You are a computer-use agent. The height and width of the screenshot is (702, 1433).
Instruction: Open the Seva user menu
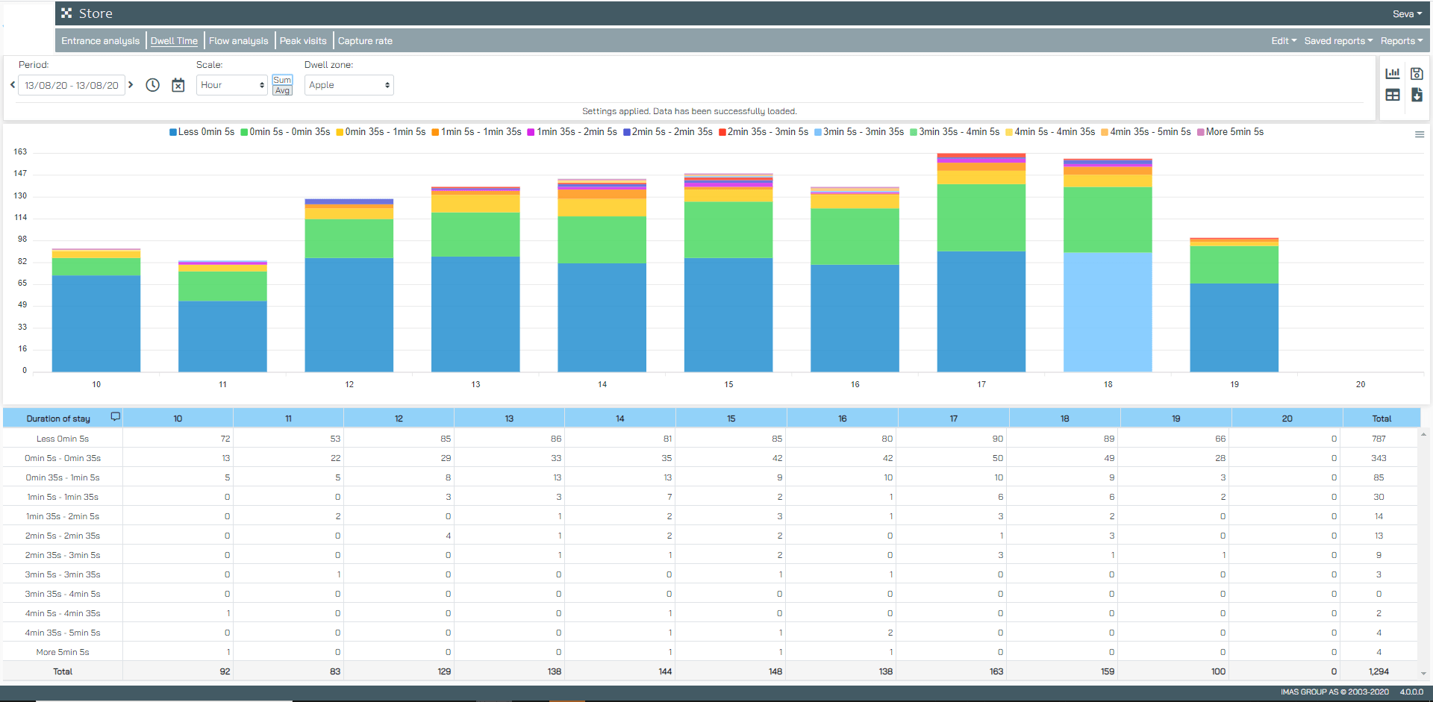point(1406,14)
